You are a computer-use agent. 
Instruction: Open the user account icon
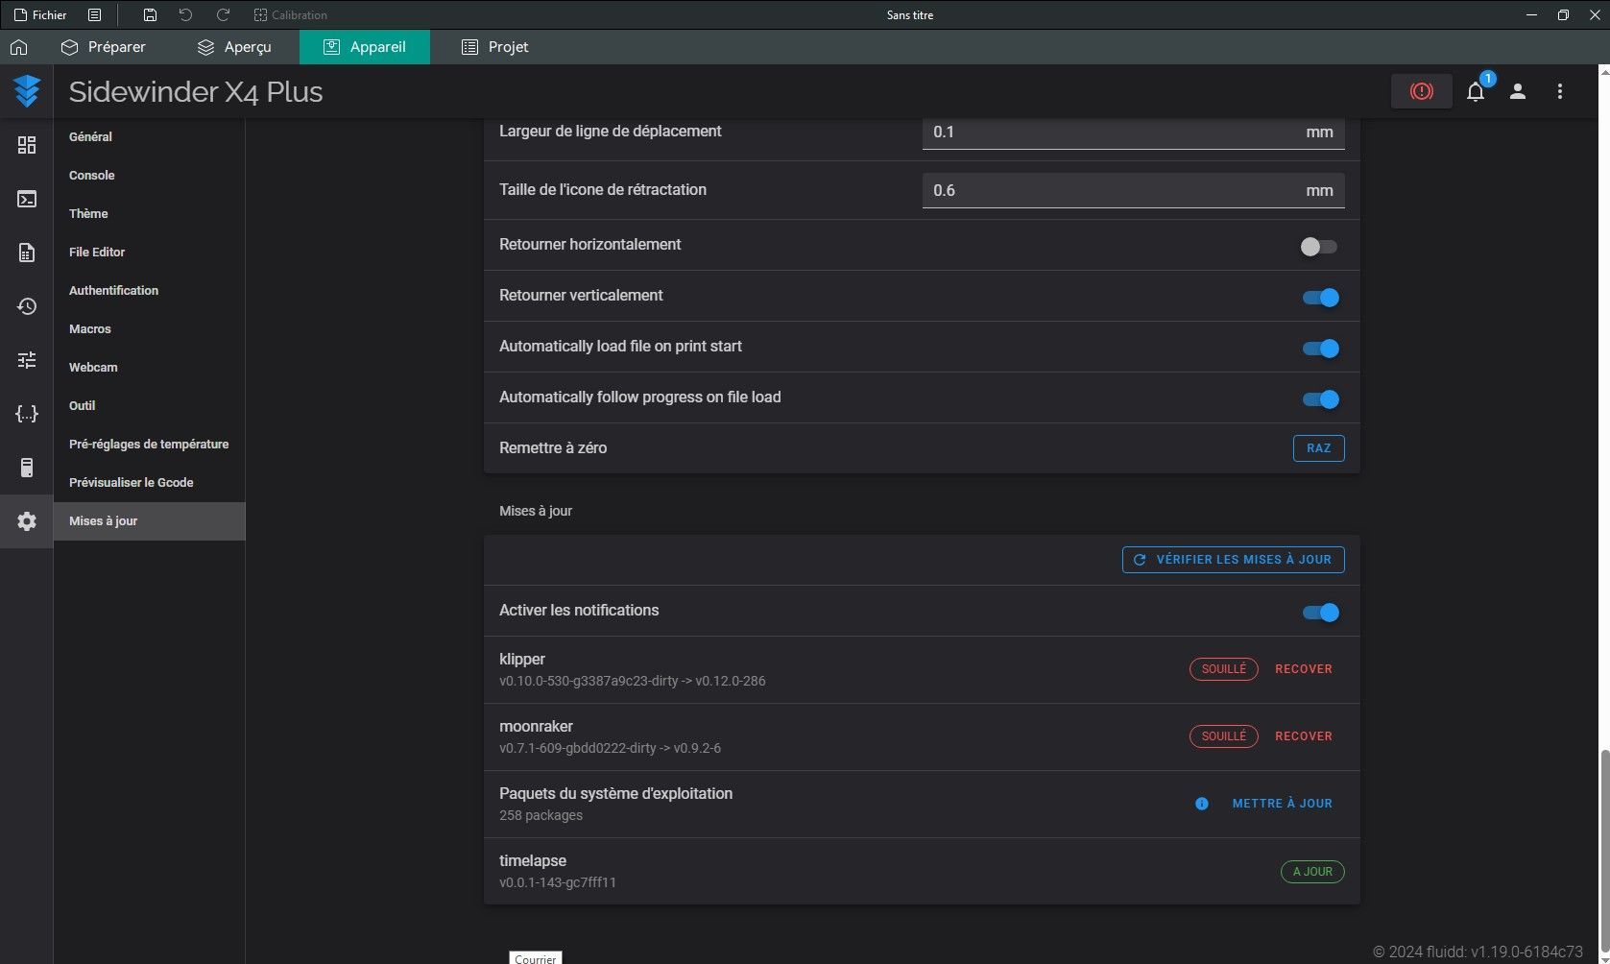[1517, 91]
